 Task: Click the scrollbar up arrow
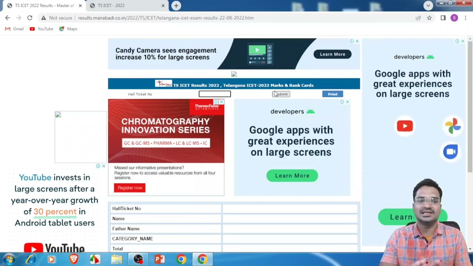(x=470, y=38)
